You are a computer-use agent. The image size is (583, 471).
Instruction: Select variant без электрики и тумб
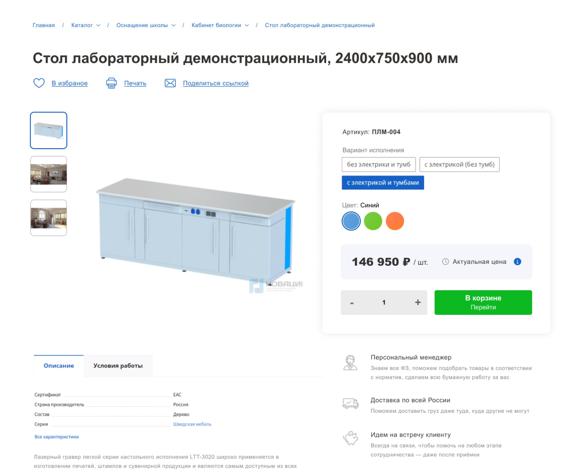378,164
